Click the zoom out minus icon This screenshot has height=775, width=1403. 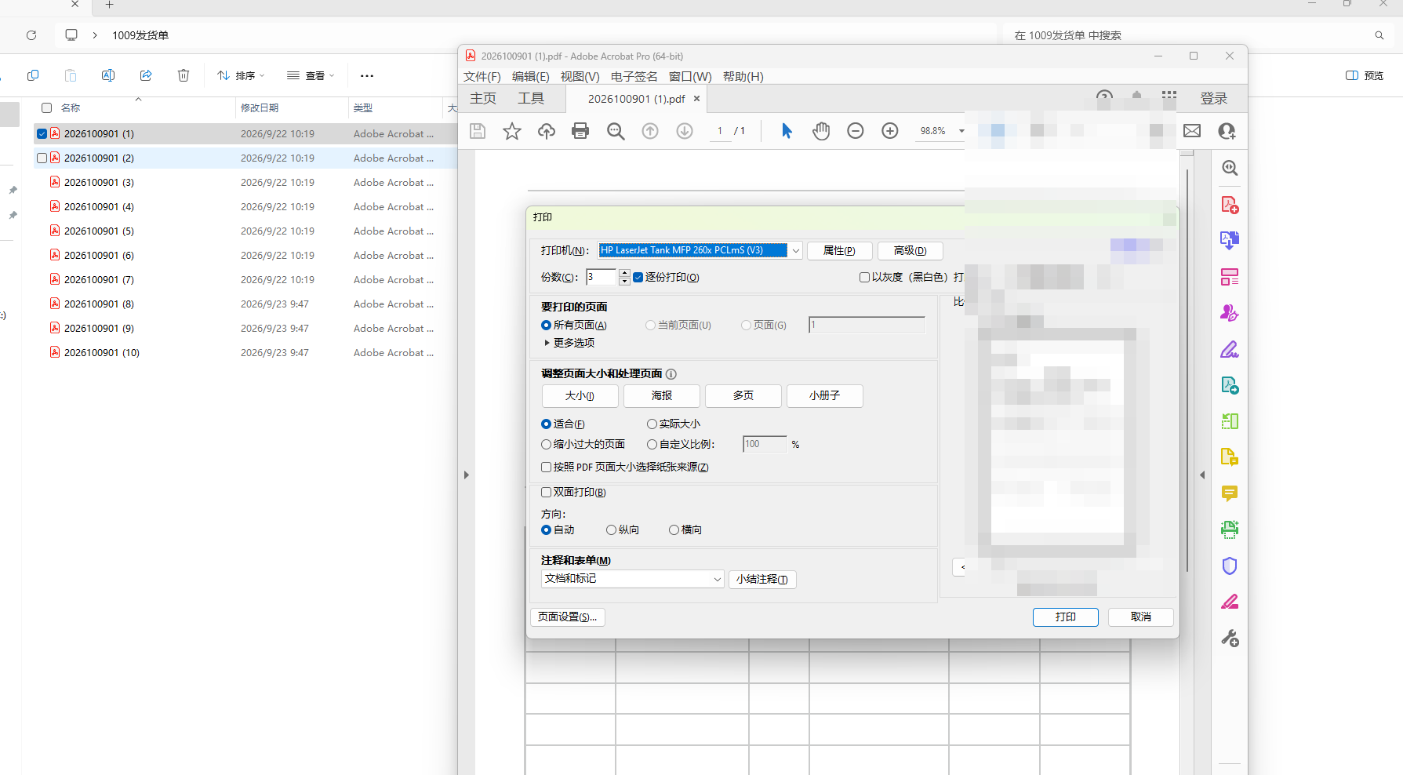pyautogui.click(x=856, y=131)
